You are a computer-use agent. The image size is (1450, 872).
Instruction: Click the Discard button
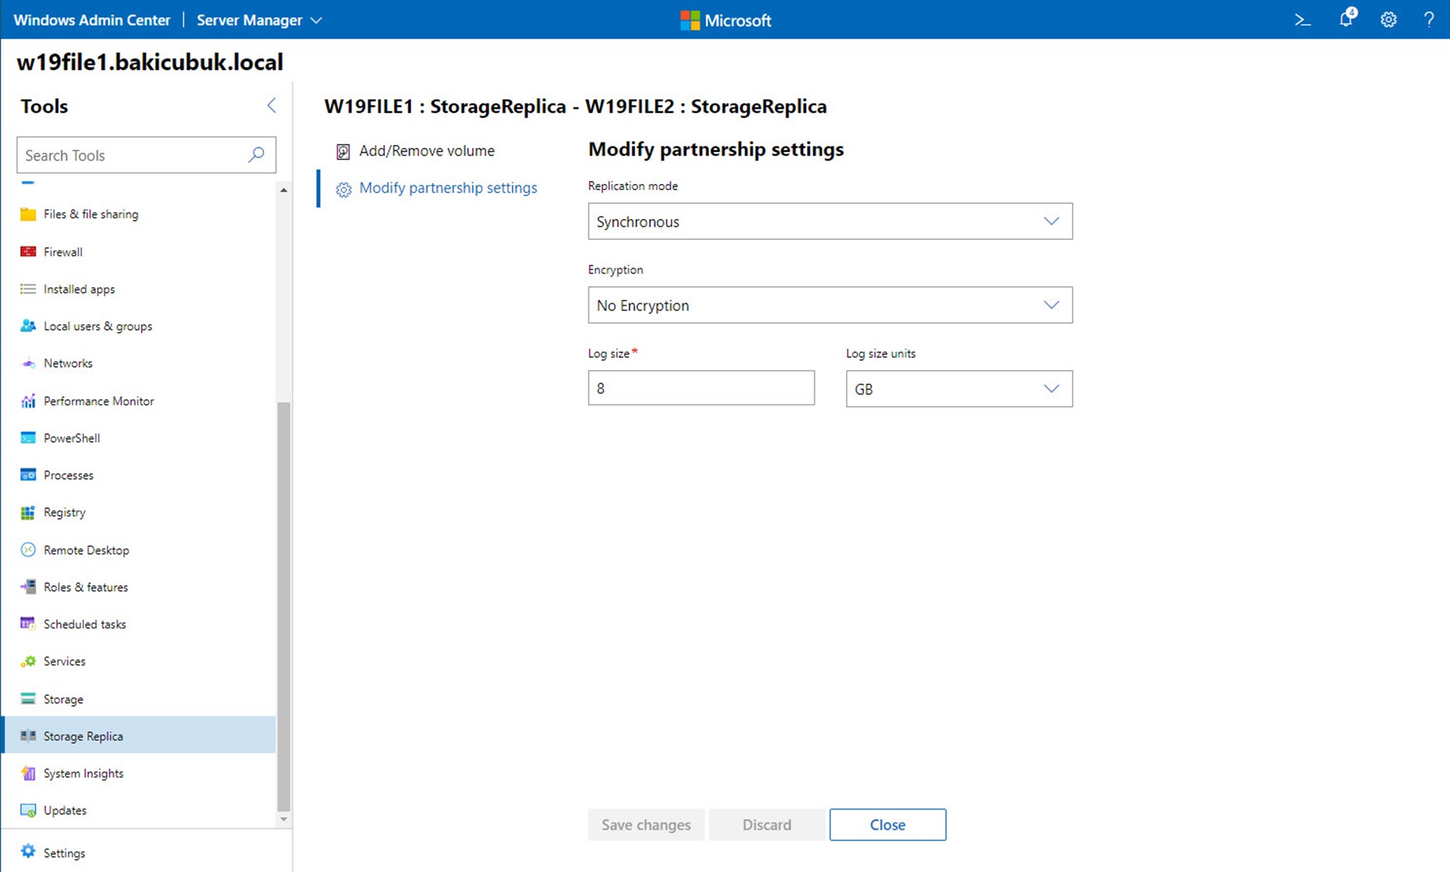coord(767,824)
